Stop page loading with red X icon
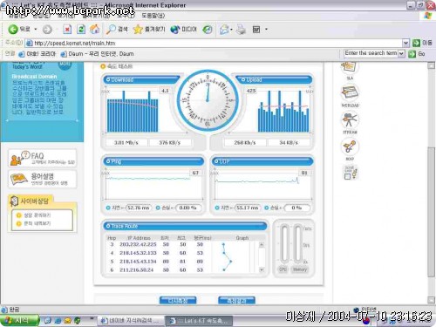Screen dimensions: 436x327 (67, 29)
